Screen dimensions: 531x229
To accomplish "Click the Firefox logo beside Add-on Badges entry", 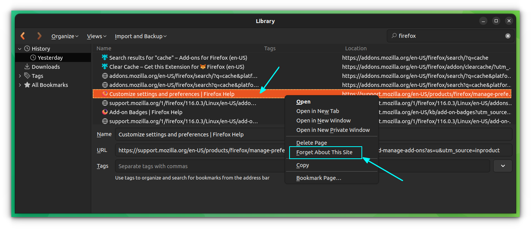I will click(x=104, y=112).
